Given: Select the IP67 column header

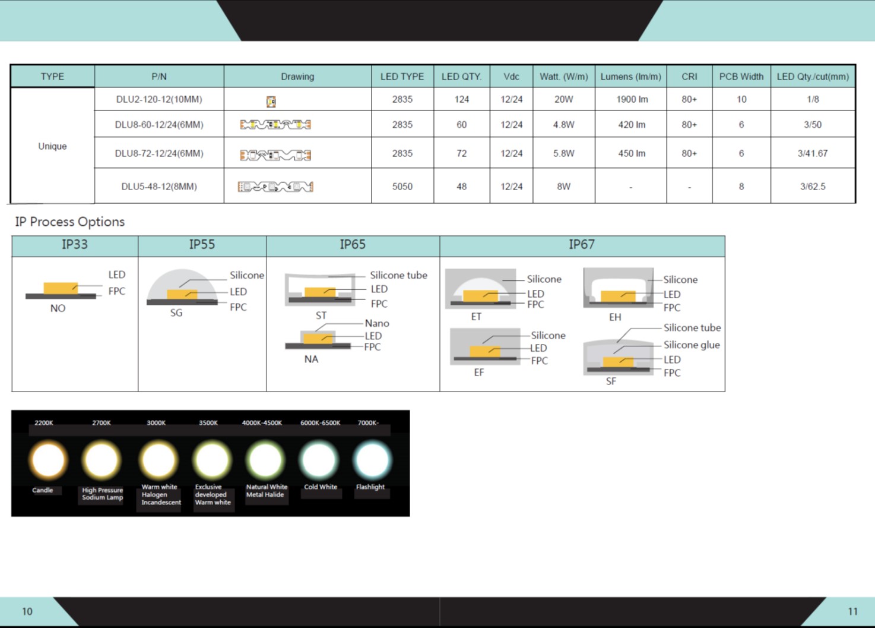Looking at the screenshot, I should [x=582, y=244].
